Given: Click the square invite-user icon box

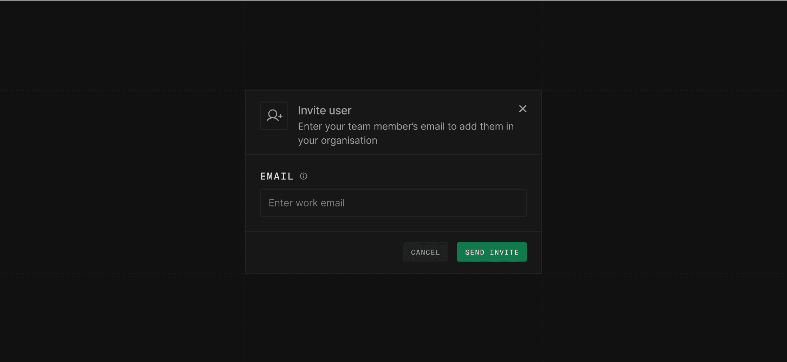Looking at the screenshot, I should [x=274, y=116].
